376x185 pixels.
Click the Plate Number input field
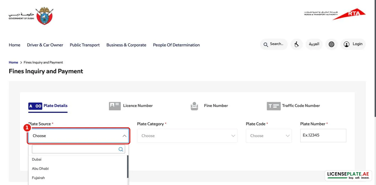(323, 135)
